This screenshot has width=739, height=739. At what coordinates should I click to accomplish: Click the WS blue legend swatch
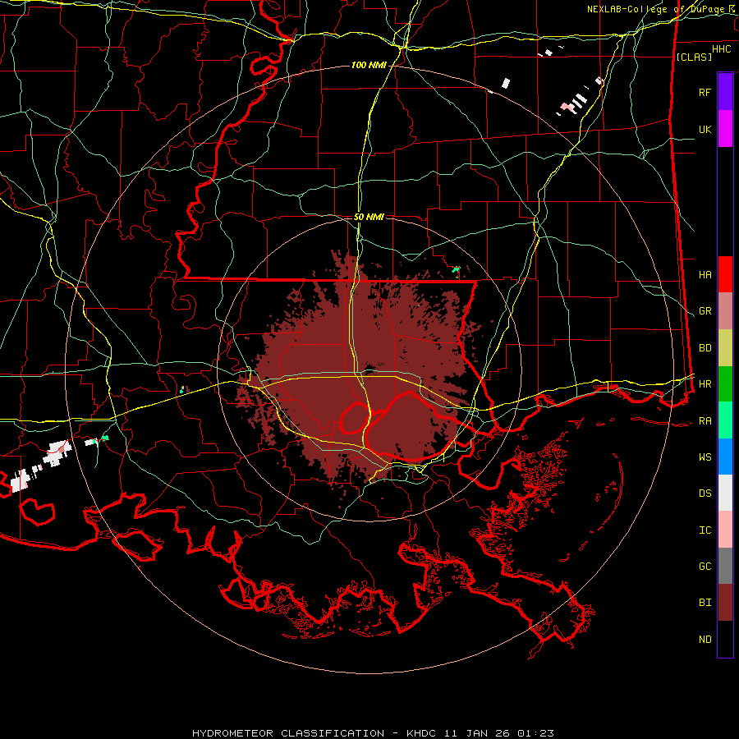click(725, 457)
